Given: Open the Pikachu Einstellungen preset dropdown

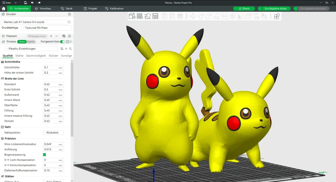Looking at the screenshot, I should click(x=31, y=49).
